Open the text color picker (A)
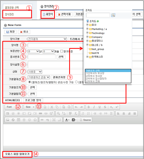Image resolution: width=144 pixels, height=159 pixels. tap(67, 120)
